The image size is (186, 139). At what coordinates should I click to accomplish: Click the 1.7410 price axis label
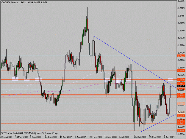(181, 53)
